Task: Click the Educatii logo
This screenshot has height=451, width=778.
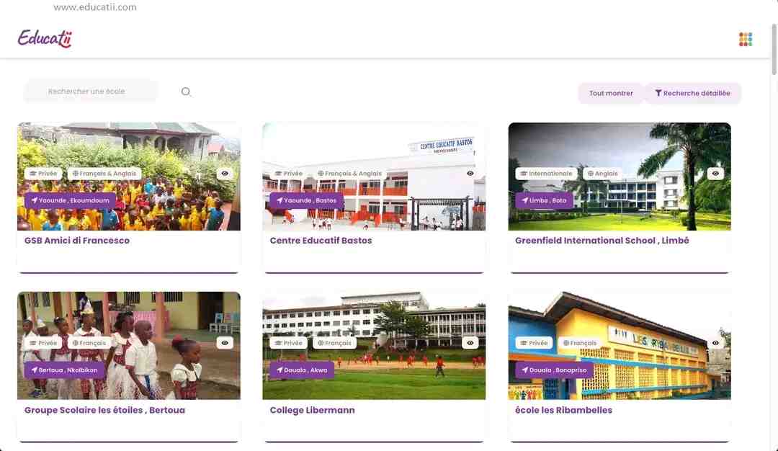Action: (x=45, y=39)
